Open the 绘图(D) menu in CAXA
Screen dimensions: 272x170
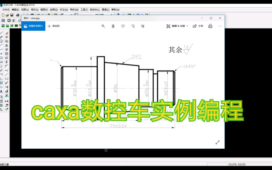(x=54, y=10)
